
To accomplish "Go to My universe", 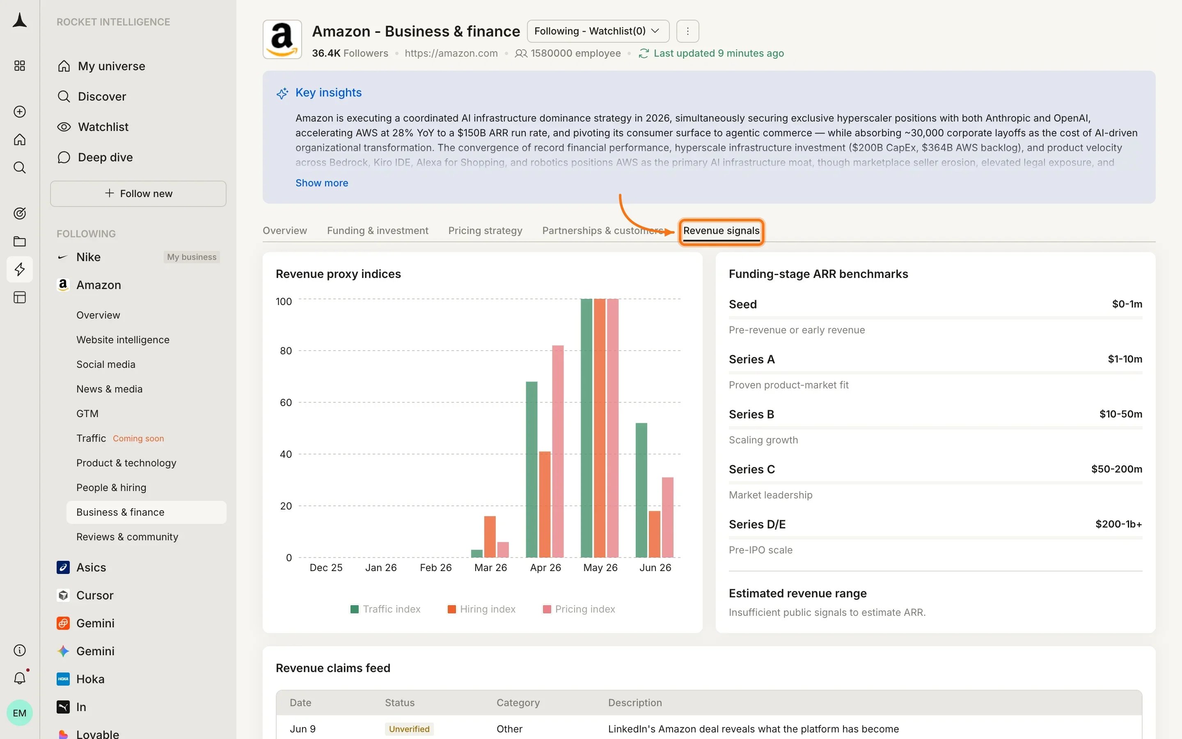I will pos(111,66).
